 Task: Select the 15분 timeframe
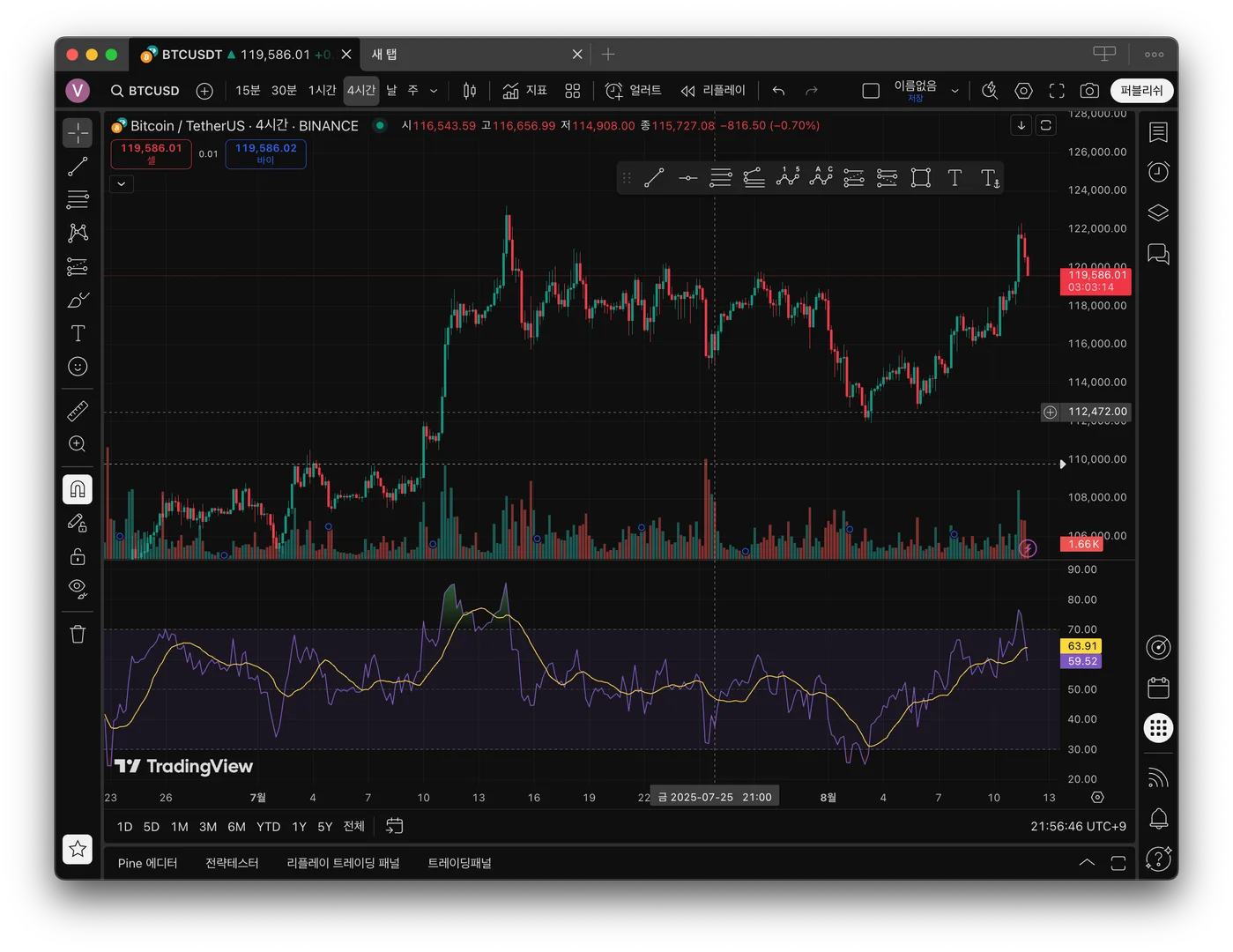pos(248,91)
